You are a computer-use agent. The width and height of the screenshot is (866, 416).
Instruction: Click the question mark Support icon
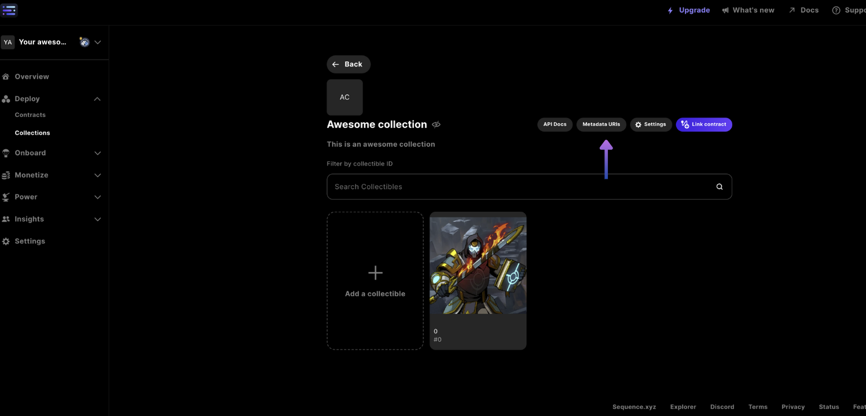tap(836, 10)
